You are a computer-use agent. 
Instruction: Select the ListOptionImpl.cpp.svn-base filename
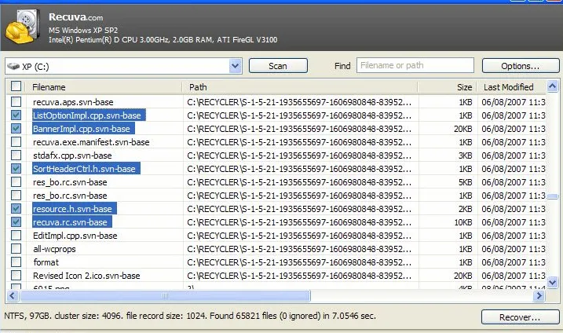tap(87, 115)
